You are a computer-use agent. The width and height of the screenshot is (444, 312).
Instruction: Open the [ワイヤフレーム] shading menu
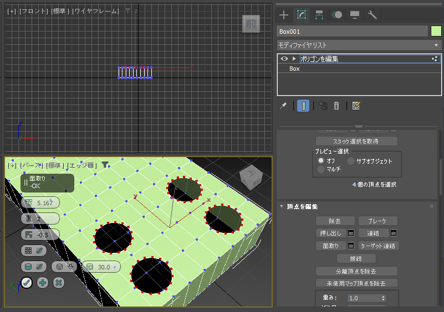[95, 11]
